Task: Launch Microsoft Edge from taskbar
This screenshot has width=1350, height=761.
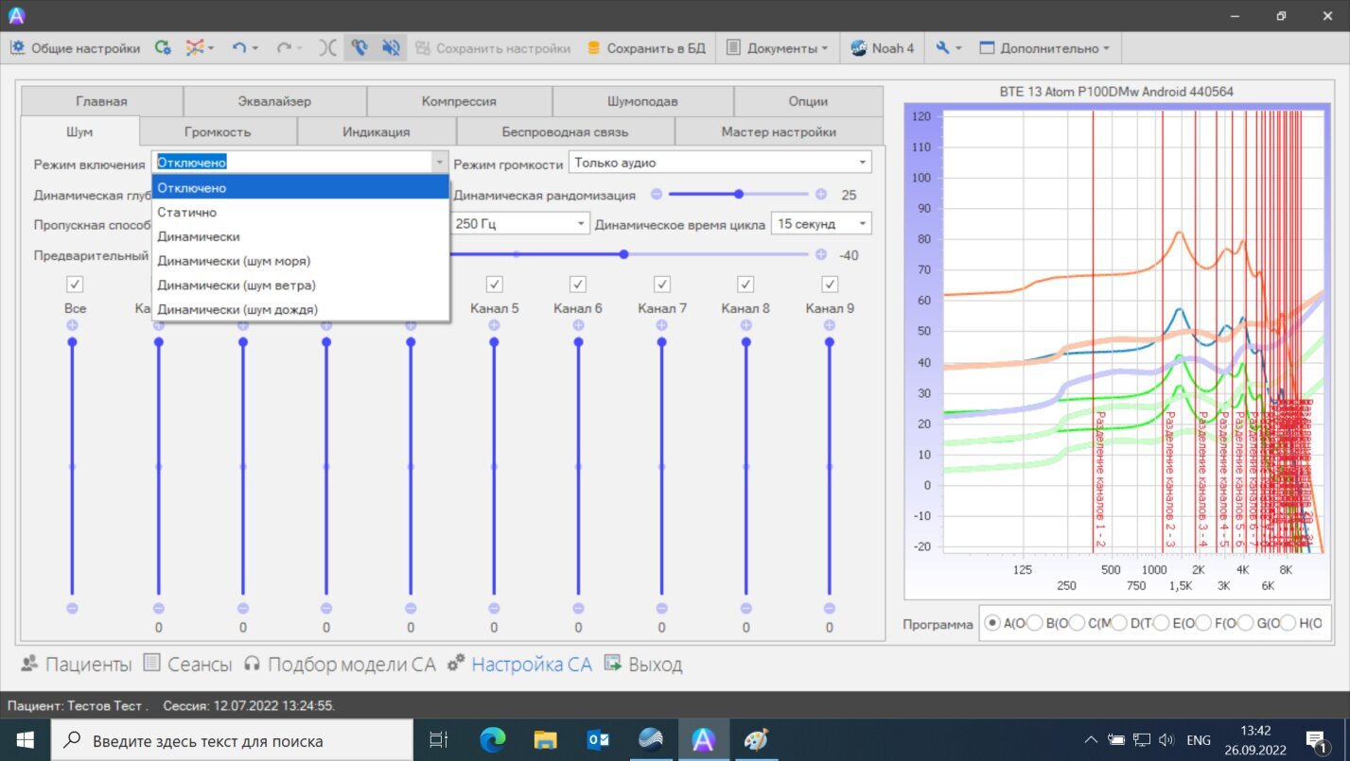Action: tap(492, 740)
